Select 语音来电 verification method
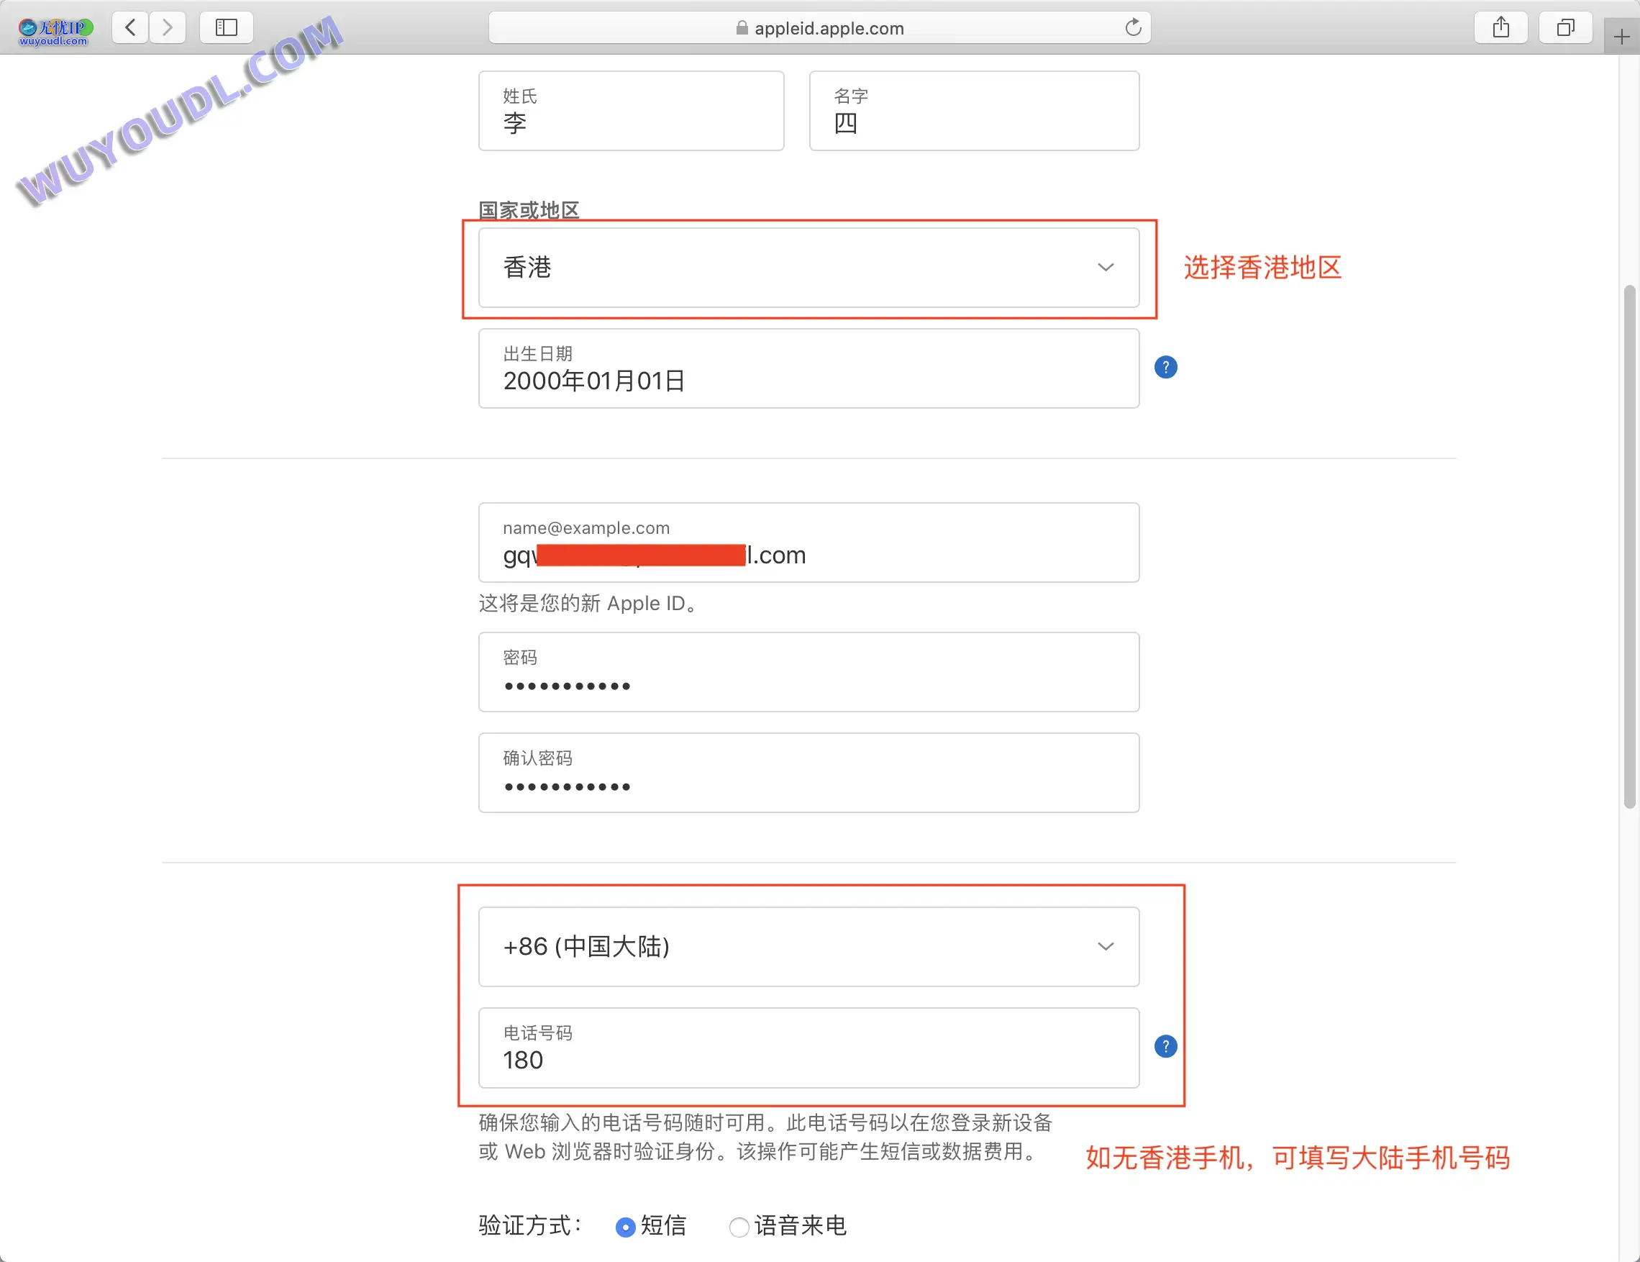The height and width of the screenshot is (1262, 1640). tap(739, 1227)
